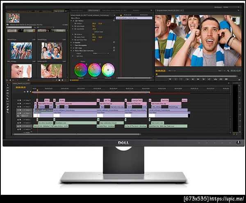246x203 pixels.
Task: Click the Lift button in Program monitor
Action: (216, 79)
